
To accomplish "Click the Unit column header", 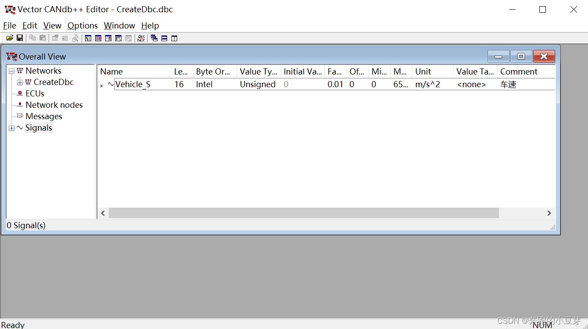I will tap(433, 71).
